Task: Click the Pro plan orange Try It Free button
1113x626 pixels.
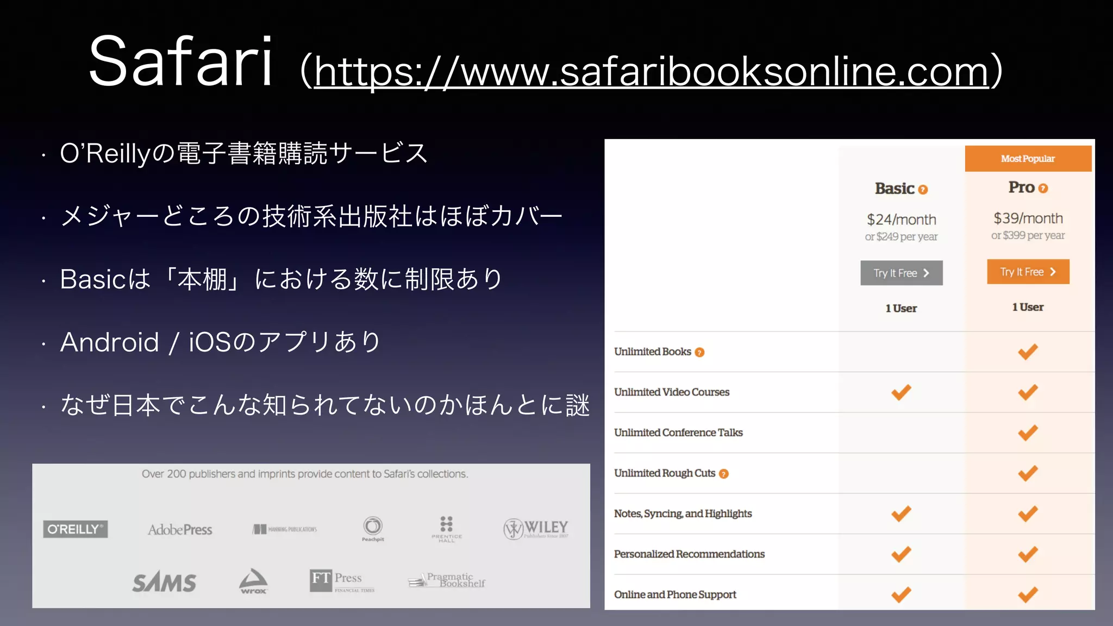Action: tap(1028, 272)
